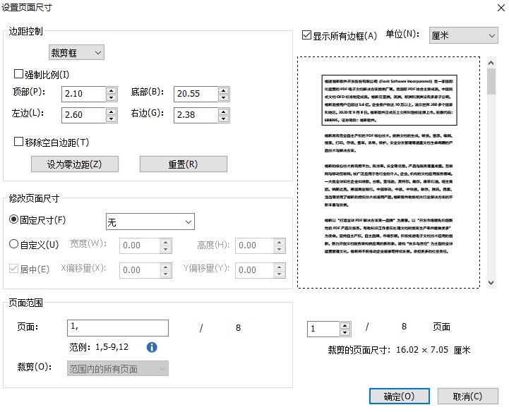This screenshot has width=509, height=412.
Task: Select 自定义(U) radio button
Action: click(13, 244)
